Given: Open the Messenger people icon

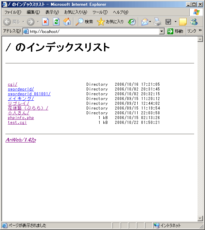Looking at the screenshot, I should (194, 22).
